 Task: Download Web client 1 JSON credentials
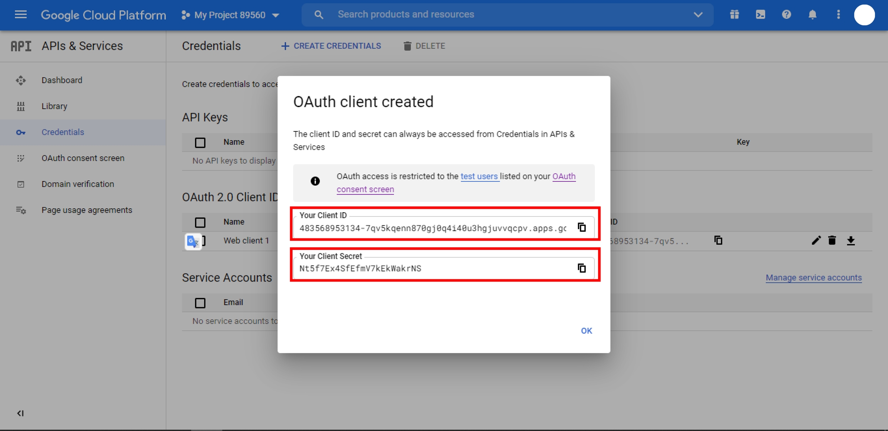click(851, 241)
